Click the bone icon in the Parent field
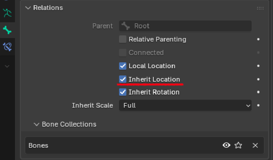The image size is (273, 160). tap(126, 26)
